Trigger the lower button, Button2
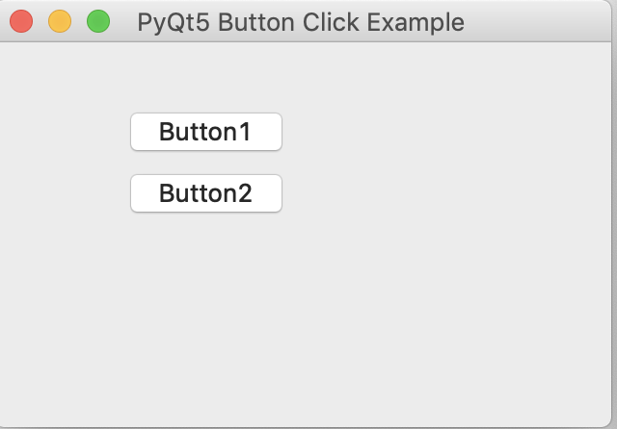This screenshot has width=617, height=429. 205,193
